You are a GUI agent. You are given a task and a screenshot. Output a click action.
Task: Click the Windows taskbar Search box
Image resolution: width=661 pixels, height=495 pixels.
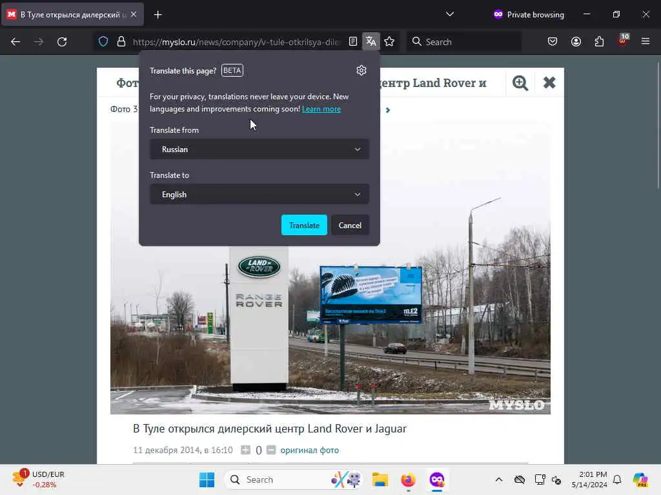point(293,480)
